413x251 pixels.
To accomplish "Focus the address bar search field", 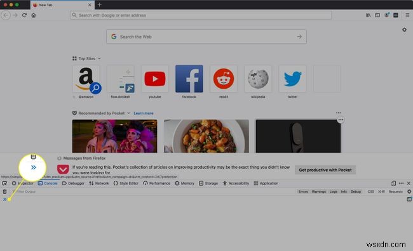I will click(201, 15).
